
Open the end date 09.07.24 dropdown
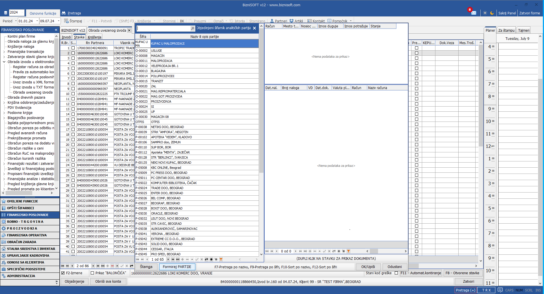coord(59,21)
